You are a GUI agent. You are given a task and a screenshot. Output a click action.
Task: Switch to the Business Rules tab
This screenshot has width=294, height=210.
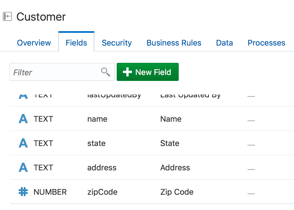(x=174, y=43)
